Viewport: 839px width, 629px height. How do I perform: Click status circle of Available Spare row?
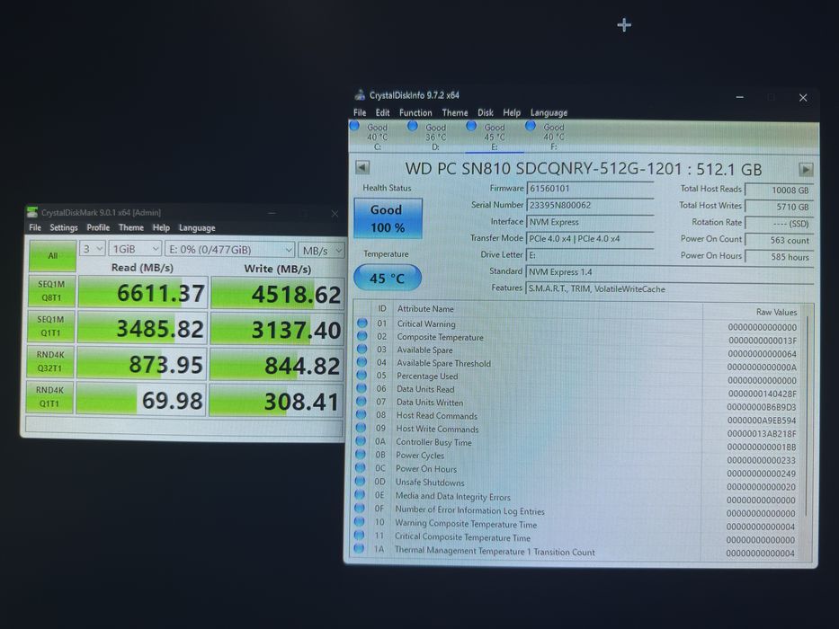(x=362, y=350)
